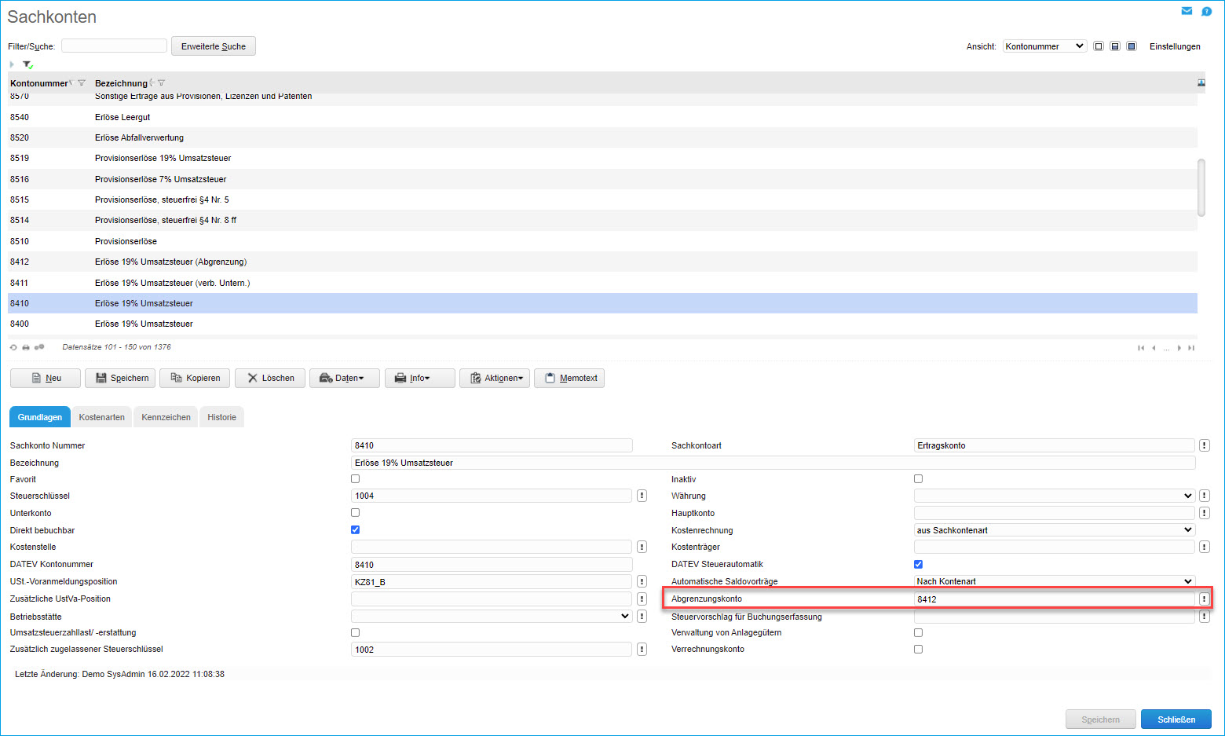
Task: Toggle Verwaltung von Anlagegütern checkbox
Action: coord(918,632)
